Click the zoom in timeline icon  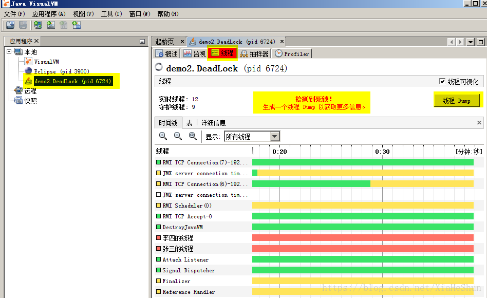point(163,136)
